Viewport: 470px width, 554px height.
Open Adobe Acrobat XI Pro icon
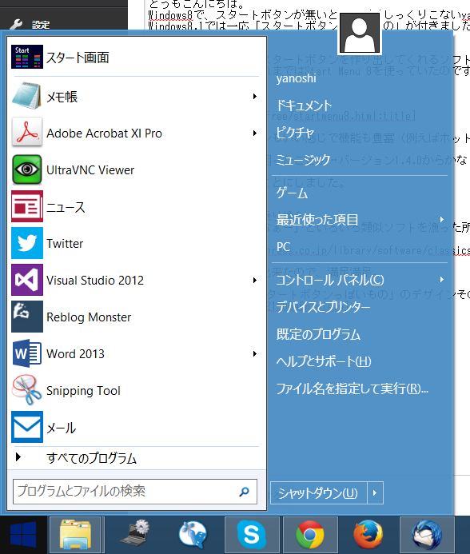click(27, 133)
